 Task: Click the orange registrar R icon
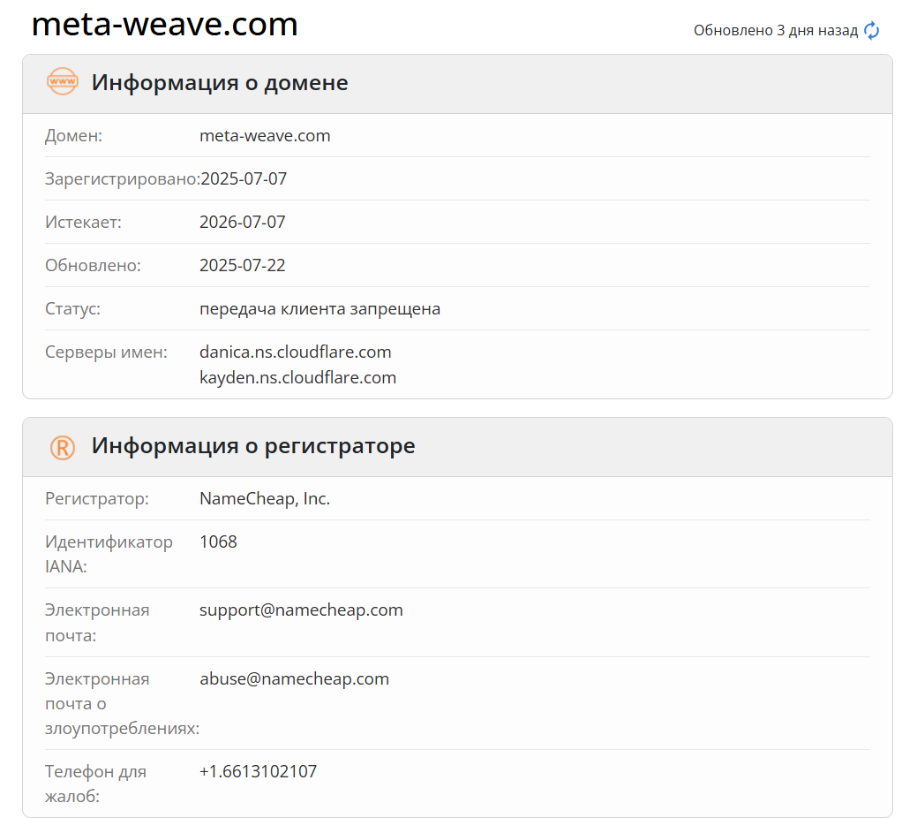click(63, 447)
